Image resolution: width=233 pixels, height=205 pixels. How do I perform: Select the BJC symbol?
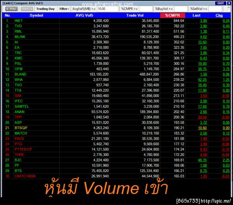click(18, 160)
